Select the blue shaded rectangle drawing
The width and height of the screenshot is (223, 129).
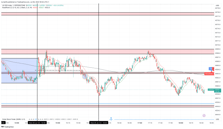19,71
